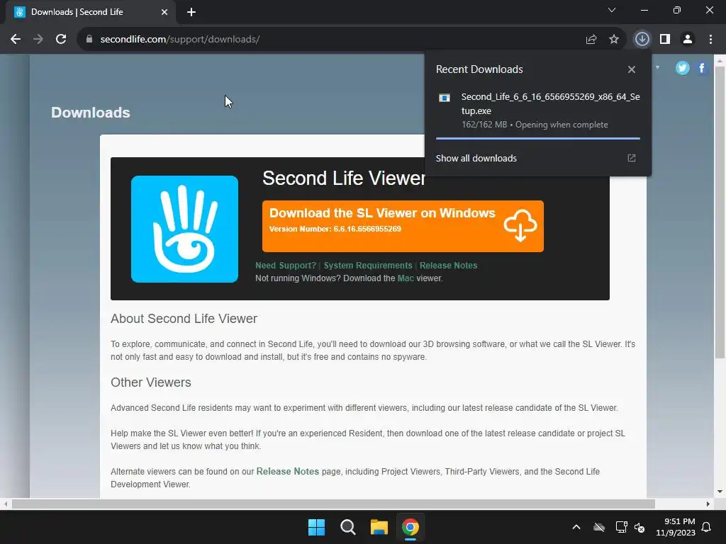Click the vertical scrollbar down arrow

tap(720, 492)
